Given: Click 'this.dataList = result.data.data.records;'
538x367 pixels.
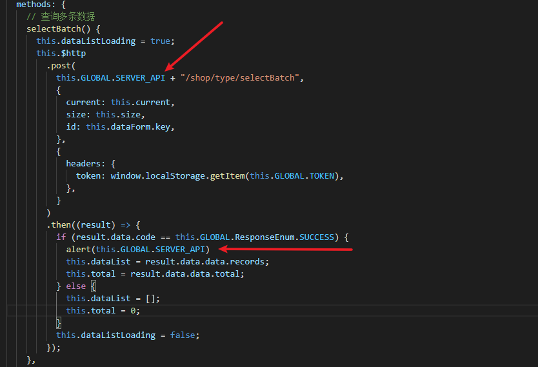Looking at the screenshot, I should [168, 262].
